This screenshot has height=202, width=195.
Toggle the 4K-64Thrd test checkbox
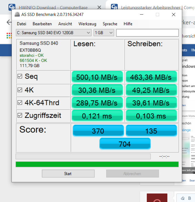coord(20,103)
